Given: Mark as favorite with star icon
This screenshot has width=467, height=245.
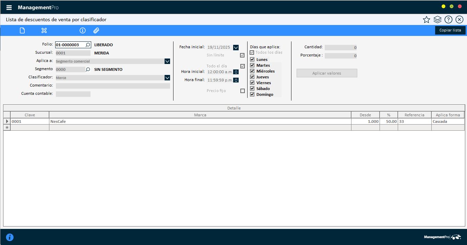Looking at the screenshot, I should [x=426, y=20].
